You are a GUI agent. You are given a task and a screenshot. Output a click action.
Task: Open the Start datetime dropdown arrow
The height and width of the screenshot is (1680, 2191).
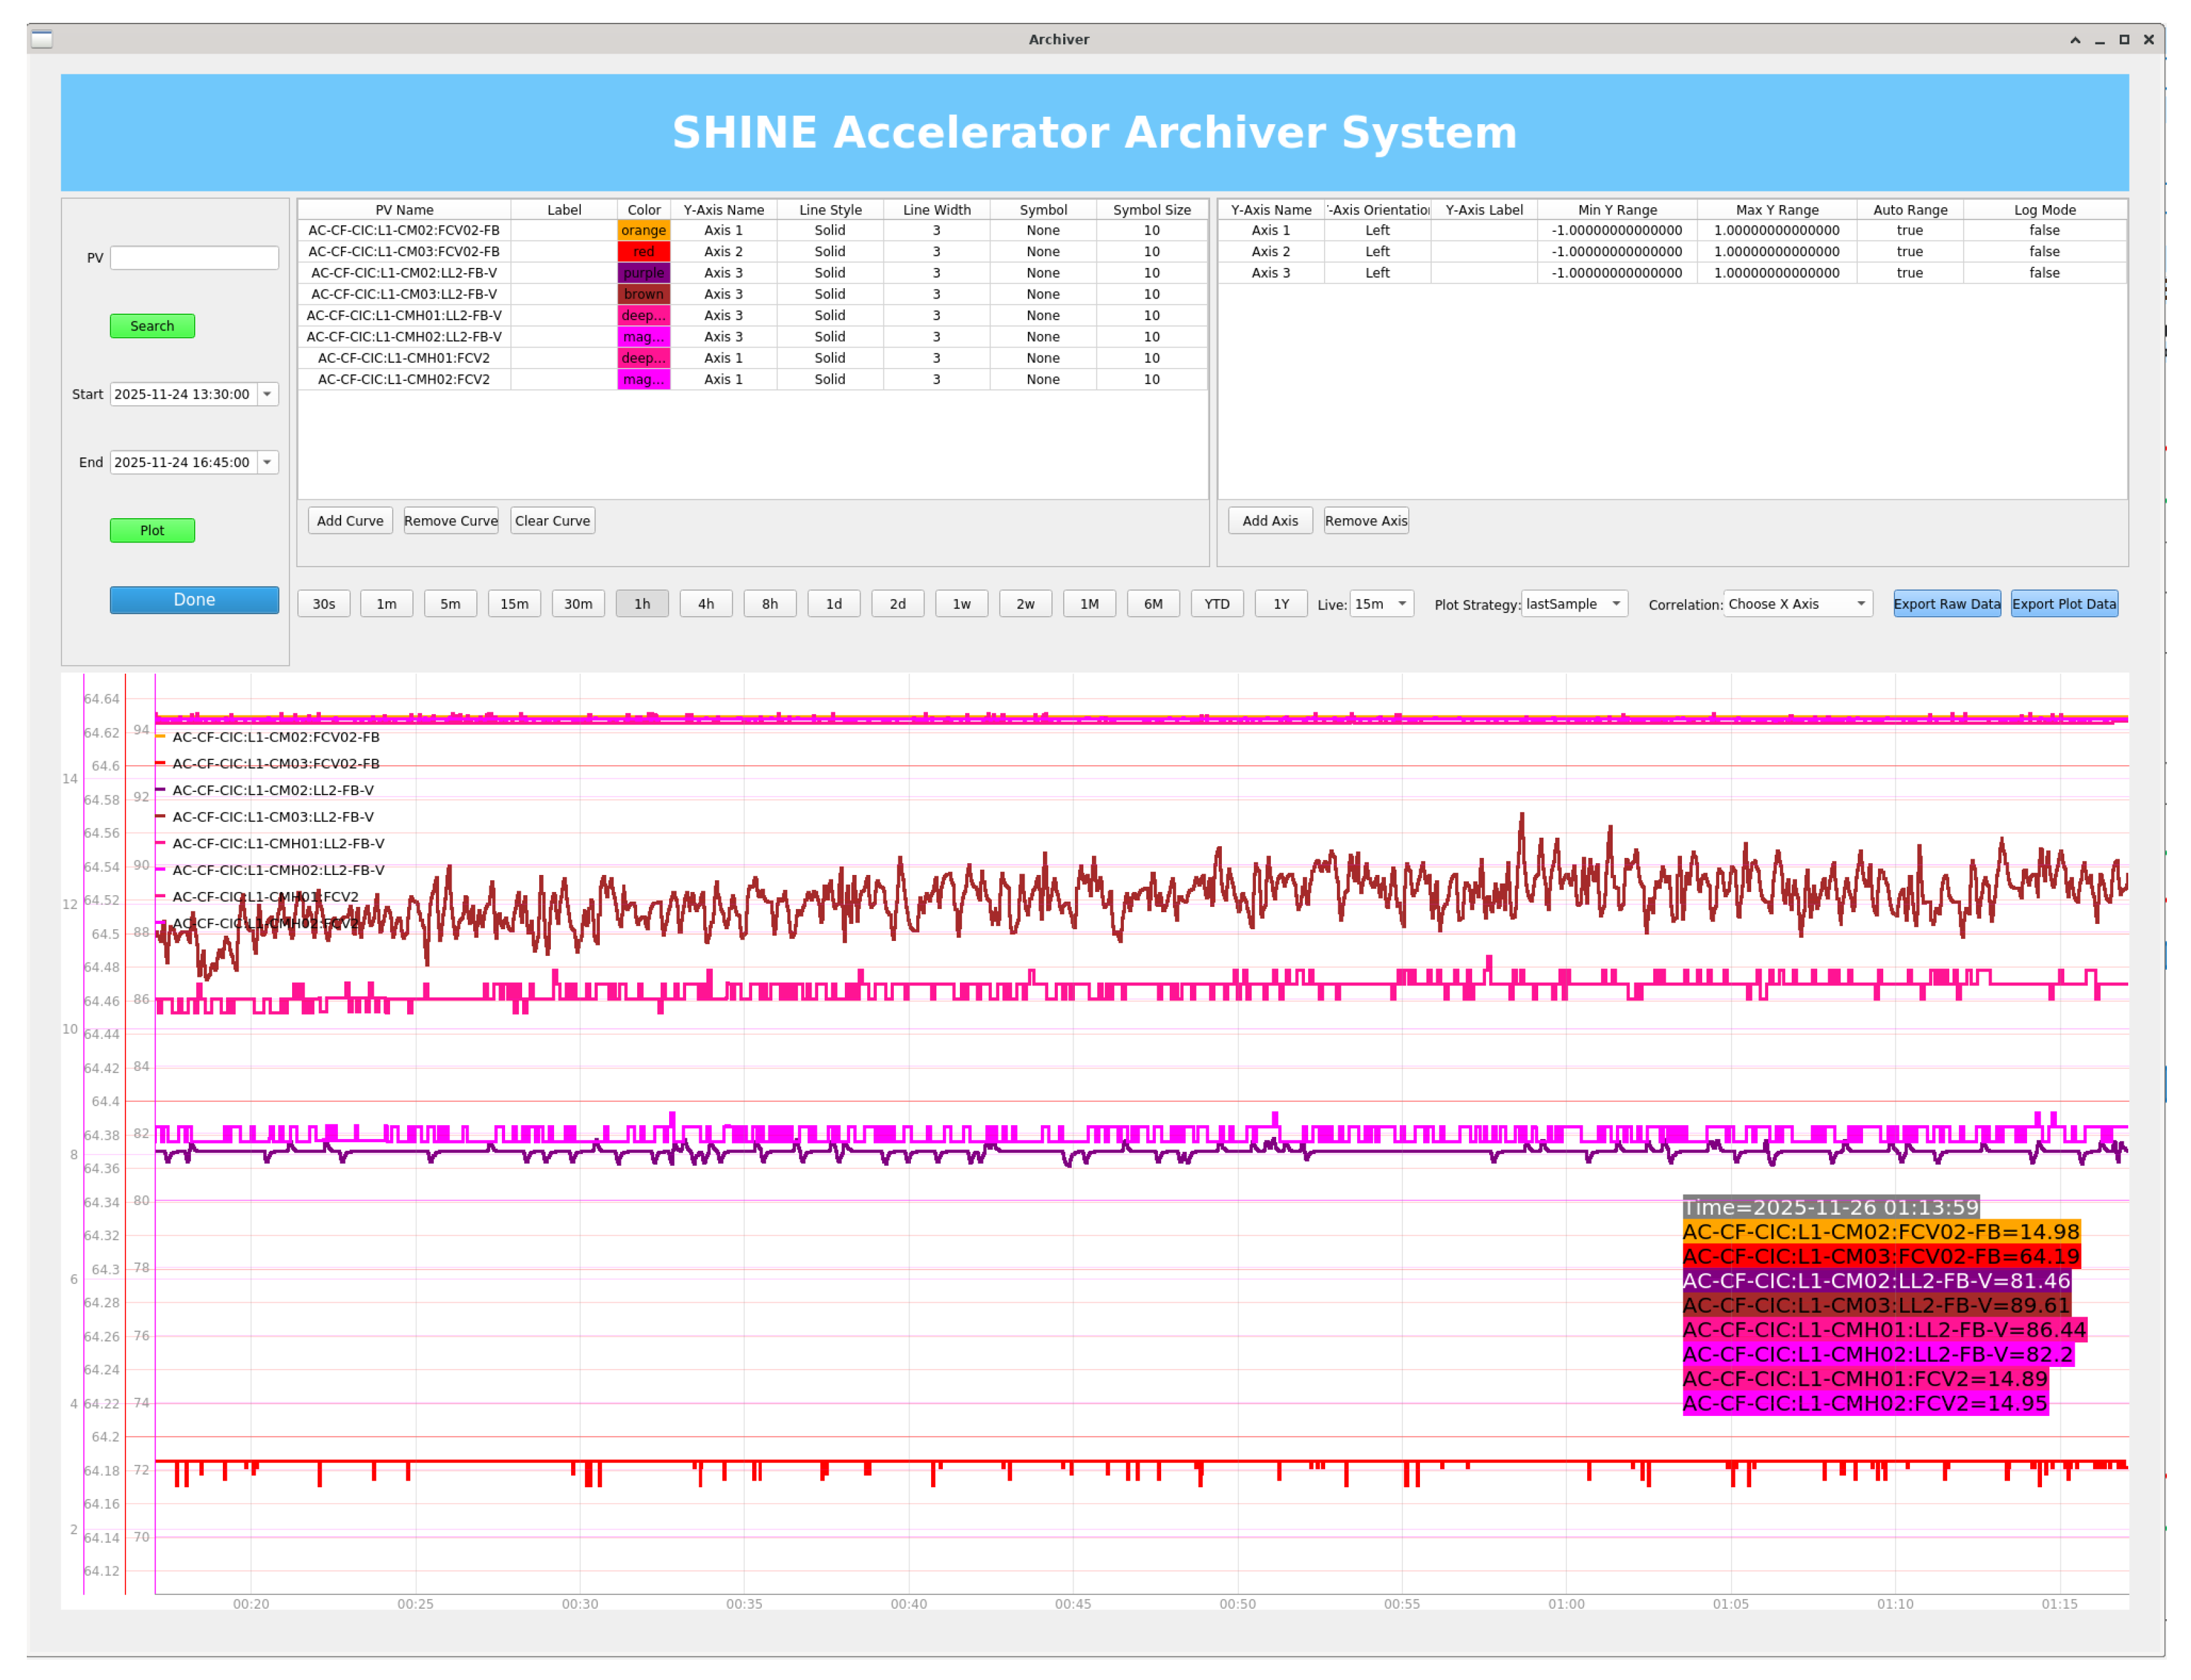point(267,394)
